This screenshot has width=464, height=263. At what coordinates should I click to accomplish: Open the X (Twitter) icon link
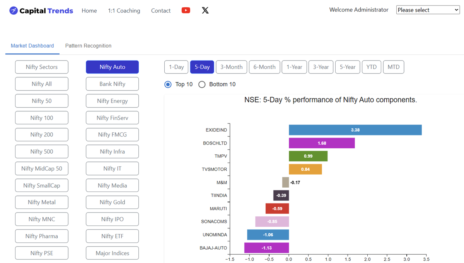[x=205, y=10]
